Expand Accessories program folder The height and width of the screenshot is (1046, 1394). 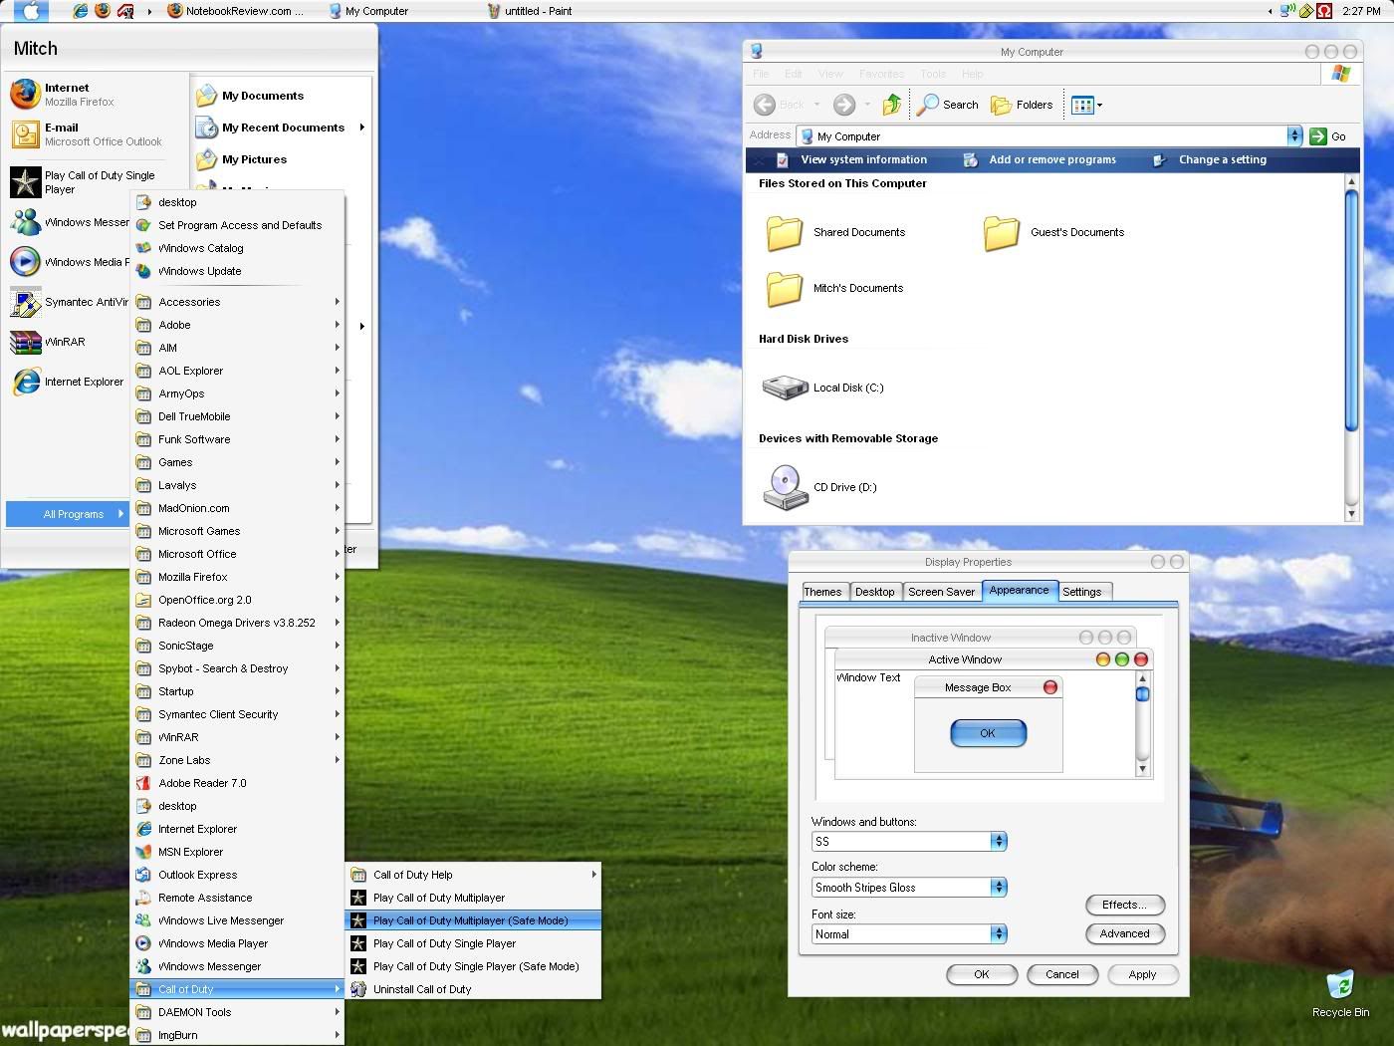(238, 302)
